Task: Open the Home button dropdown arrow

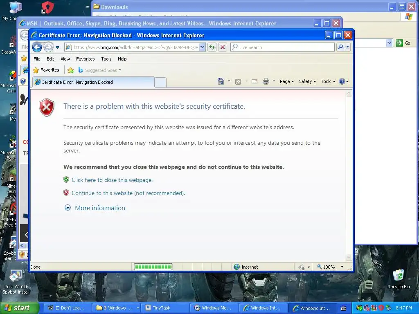Action: tap(229, 81)
